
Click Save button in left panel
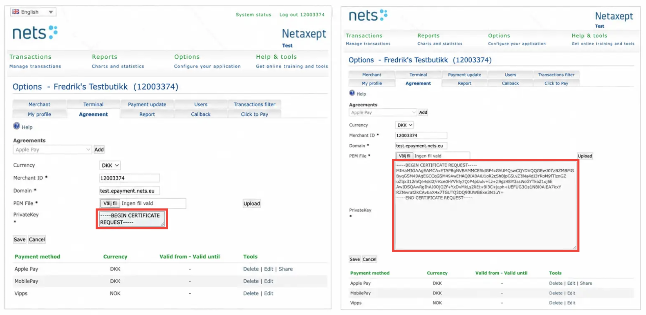coord(19,239)
